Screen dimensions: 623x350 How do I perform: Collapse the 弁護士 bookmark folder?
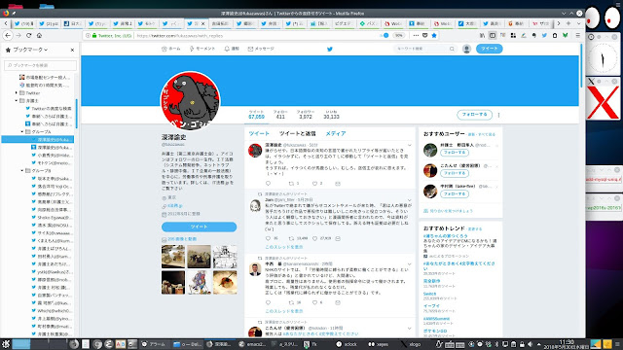point(17,101)
